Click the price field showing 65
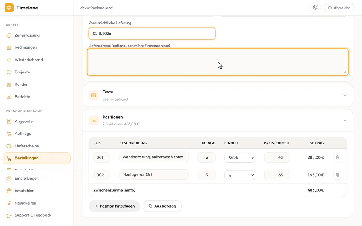Viewport: 362px width, 226px height. click(277, 175)
